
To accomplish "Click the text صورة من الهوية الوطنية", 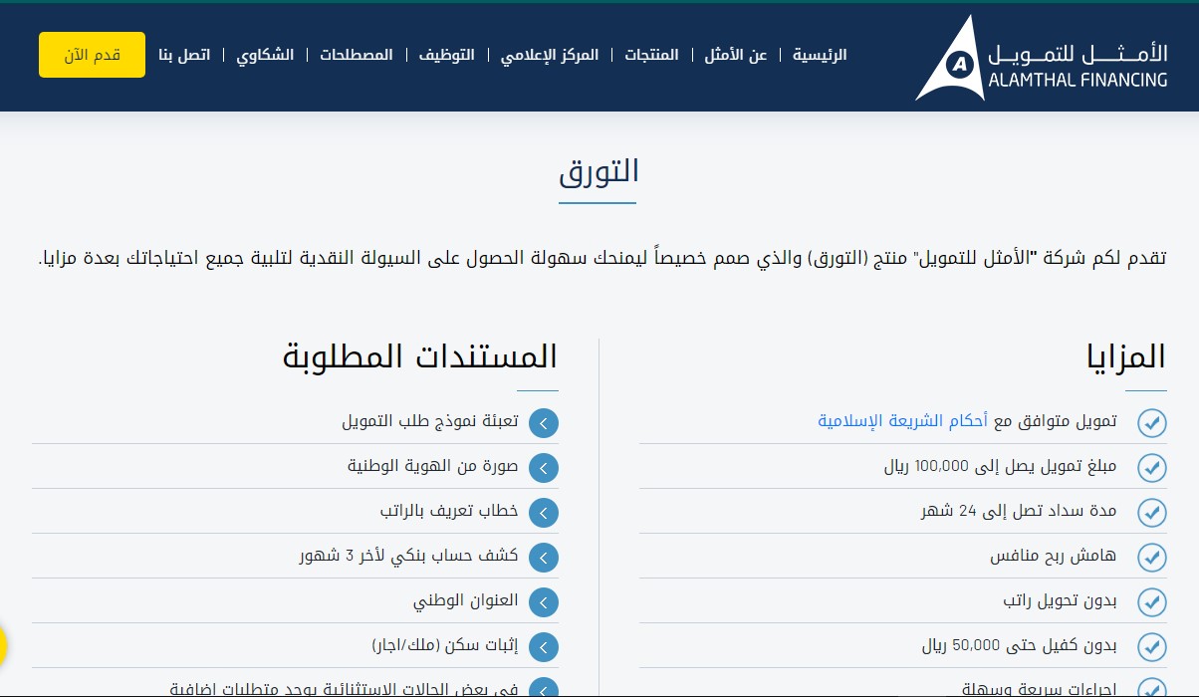I will pos(433,466).
